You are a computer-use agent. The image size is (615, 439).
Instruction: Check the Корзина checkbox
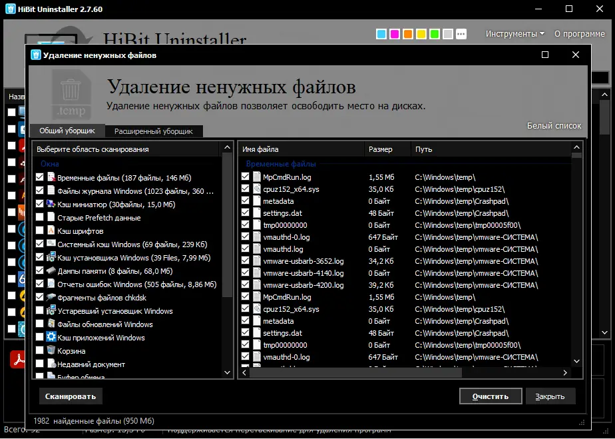tap(40, 350)
